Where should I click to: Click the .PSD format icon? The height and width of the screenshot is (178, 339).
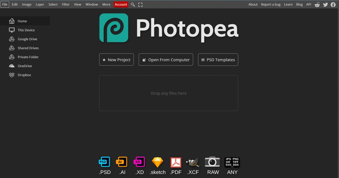(x=104, y=162)
